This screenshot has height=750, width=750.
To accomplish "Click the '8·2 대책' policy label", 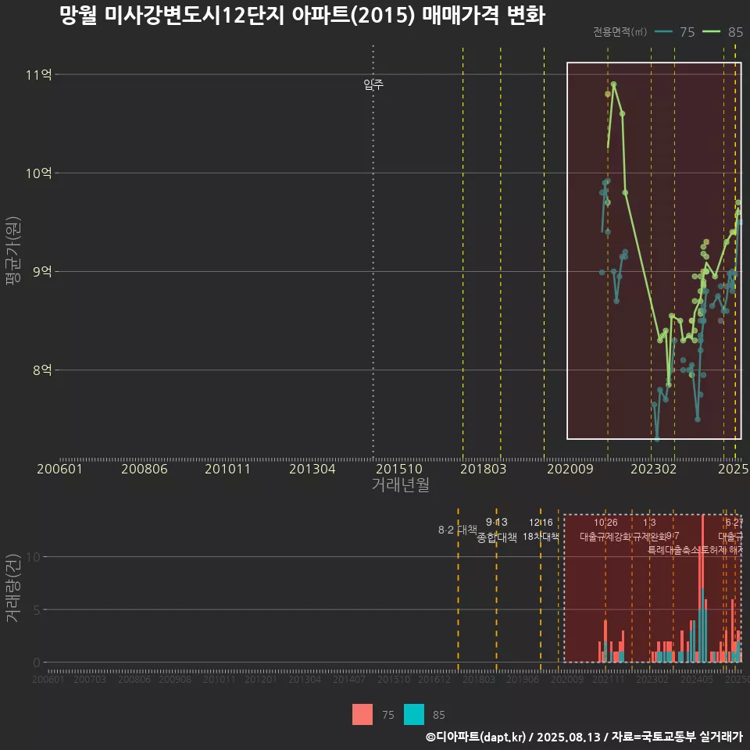I will pos(458,530).
